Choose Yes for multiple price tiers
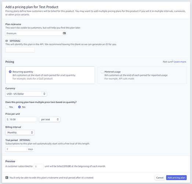 [7, 107]
